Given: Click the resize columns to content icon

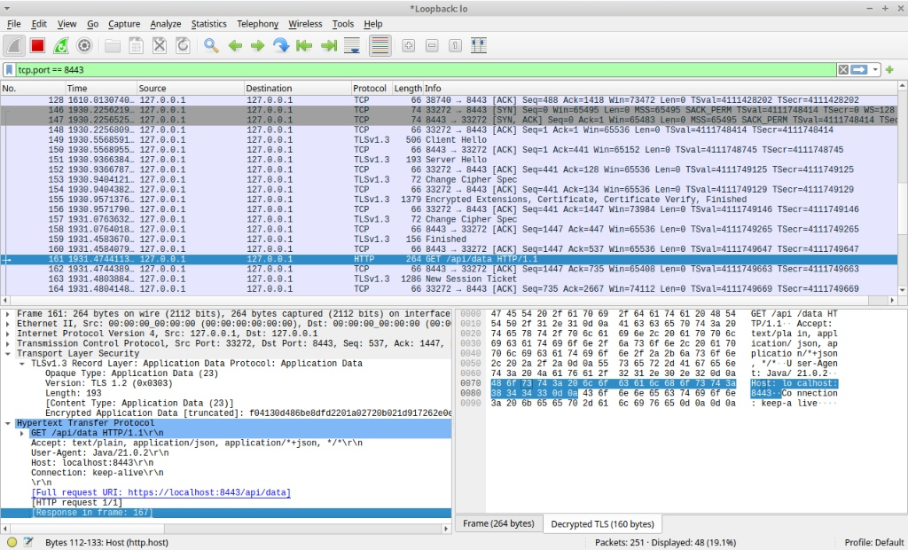Looking at the screenshot, I should click(479, 45).
